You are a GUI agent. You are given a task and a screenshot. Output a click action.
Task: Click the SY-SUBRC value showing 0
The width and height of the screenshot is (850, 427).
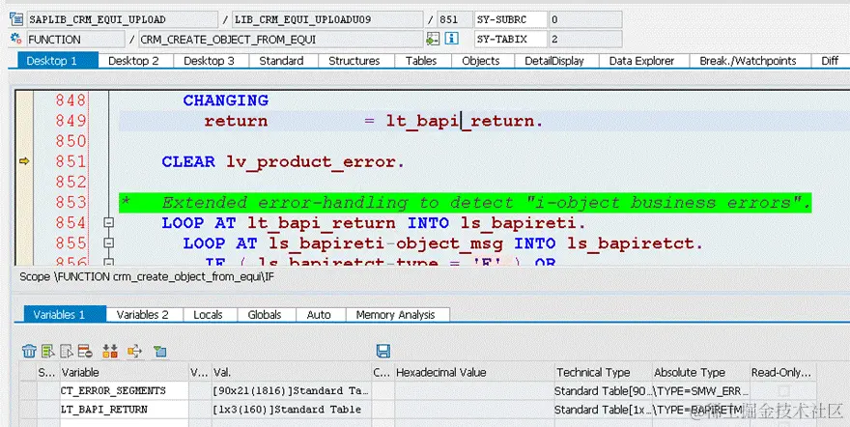(x=585, y=19)
